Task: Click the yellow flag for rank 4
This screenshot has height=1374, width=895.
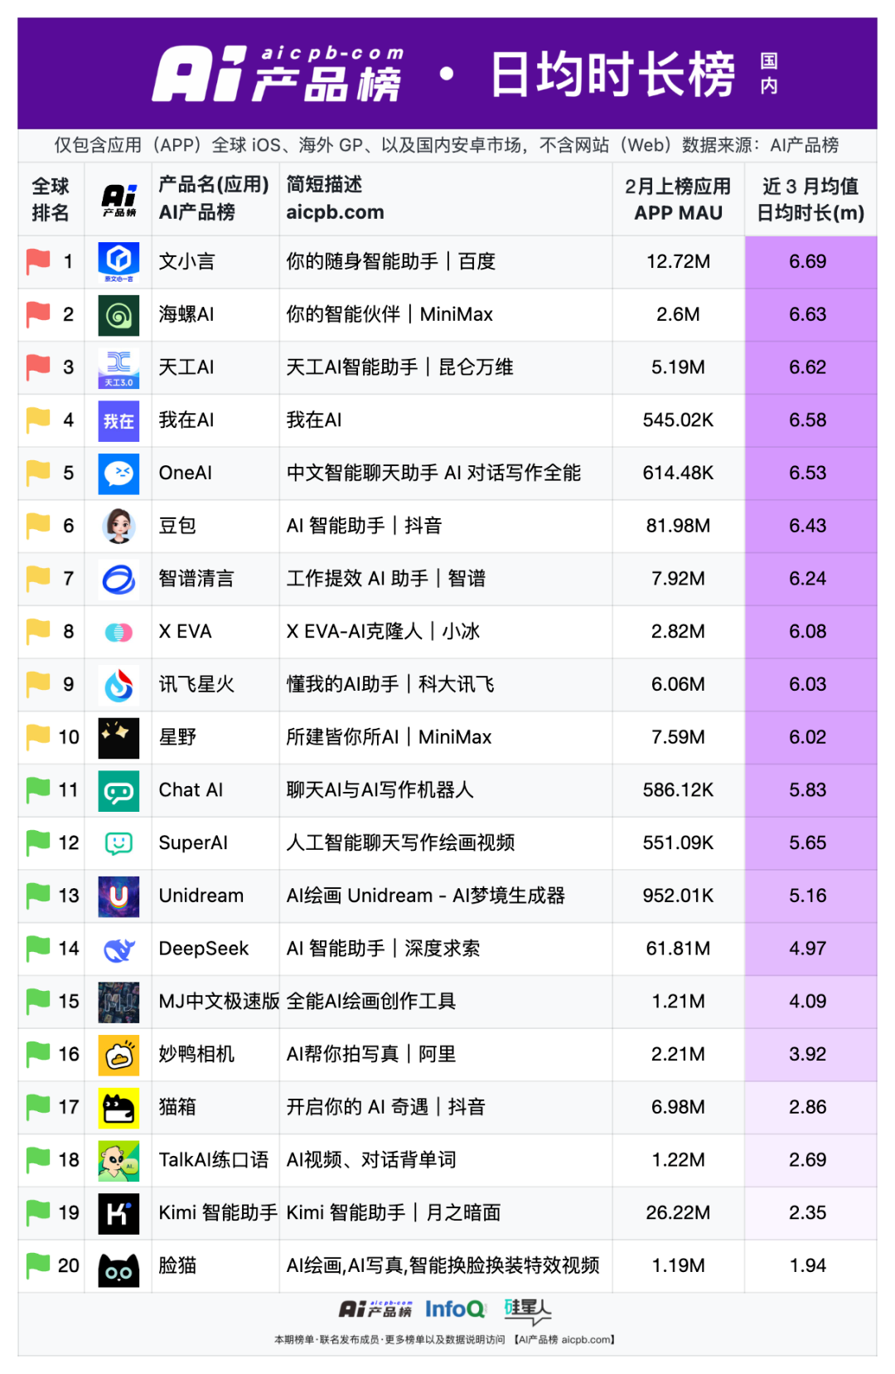Action: [x=38, y=420]
